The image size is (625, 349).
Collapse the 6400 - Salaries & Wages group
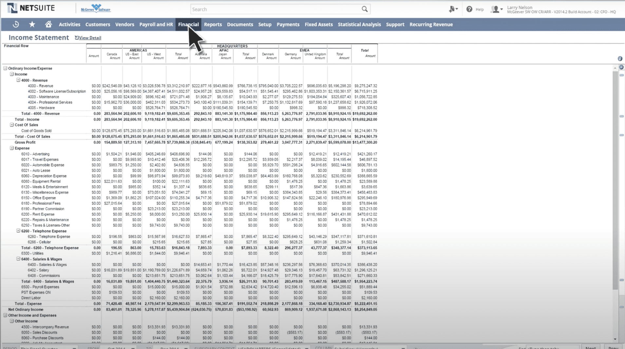tap(18, 259)
